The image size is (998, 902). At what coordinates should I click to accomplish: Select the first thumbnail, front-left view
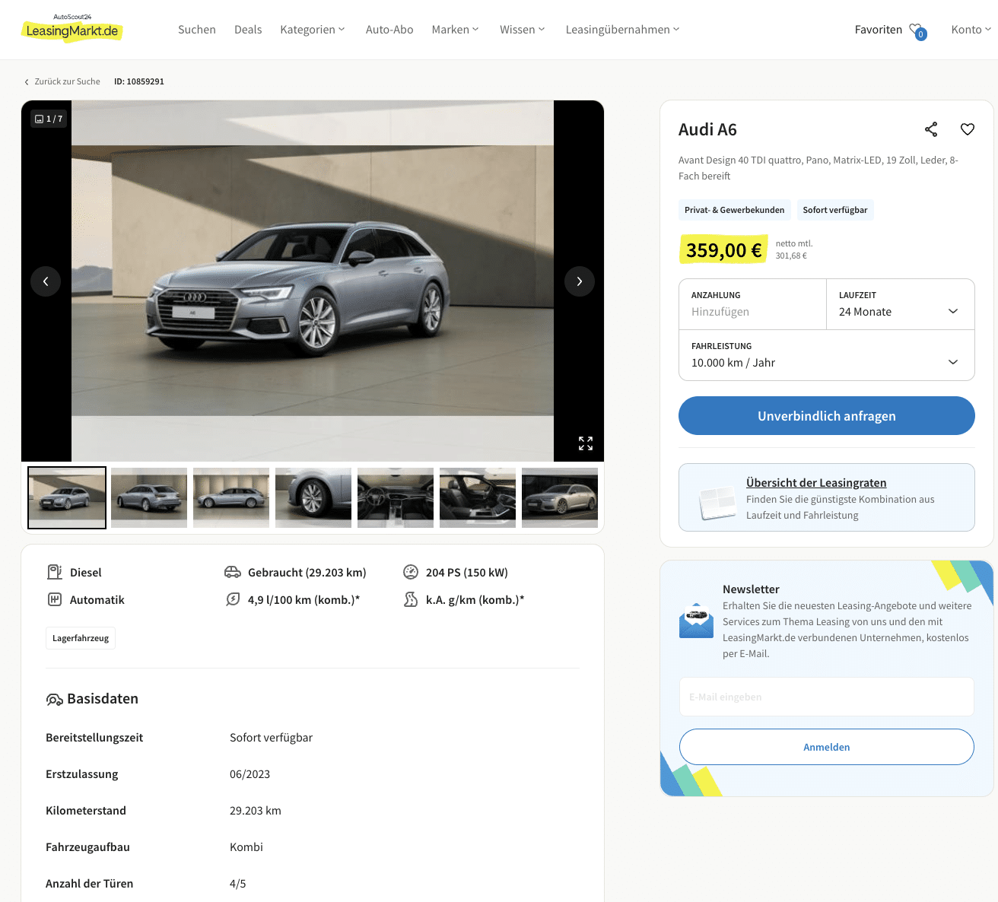point(67,497)
